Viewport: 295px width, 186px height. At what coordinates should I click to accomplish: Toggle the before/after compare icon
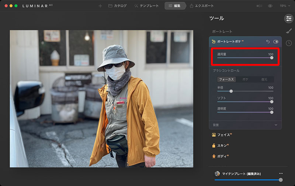pyautogui.click(x=259, y=6)
